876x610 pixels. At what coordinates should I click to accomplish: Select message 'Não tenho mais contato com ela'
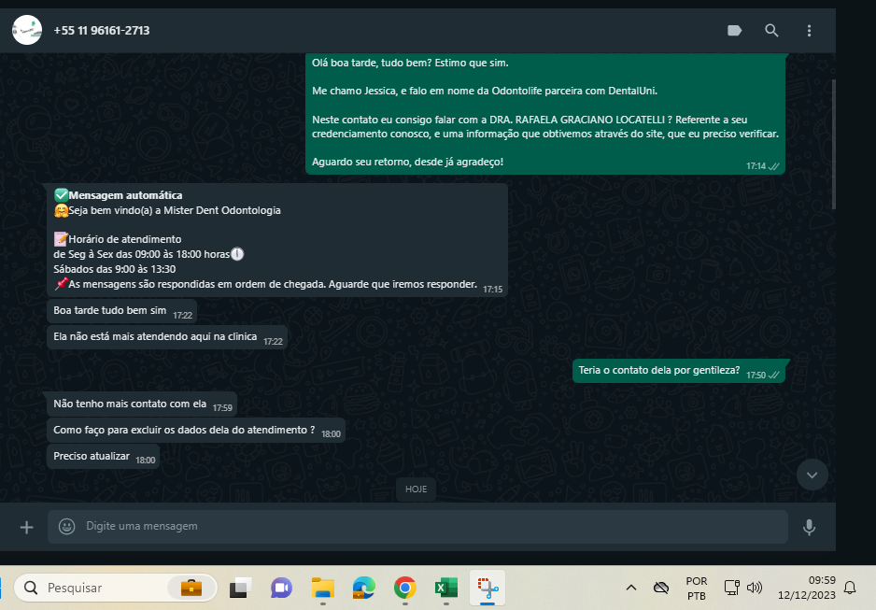tap(142, 404)
